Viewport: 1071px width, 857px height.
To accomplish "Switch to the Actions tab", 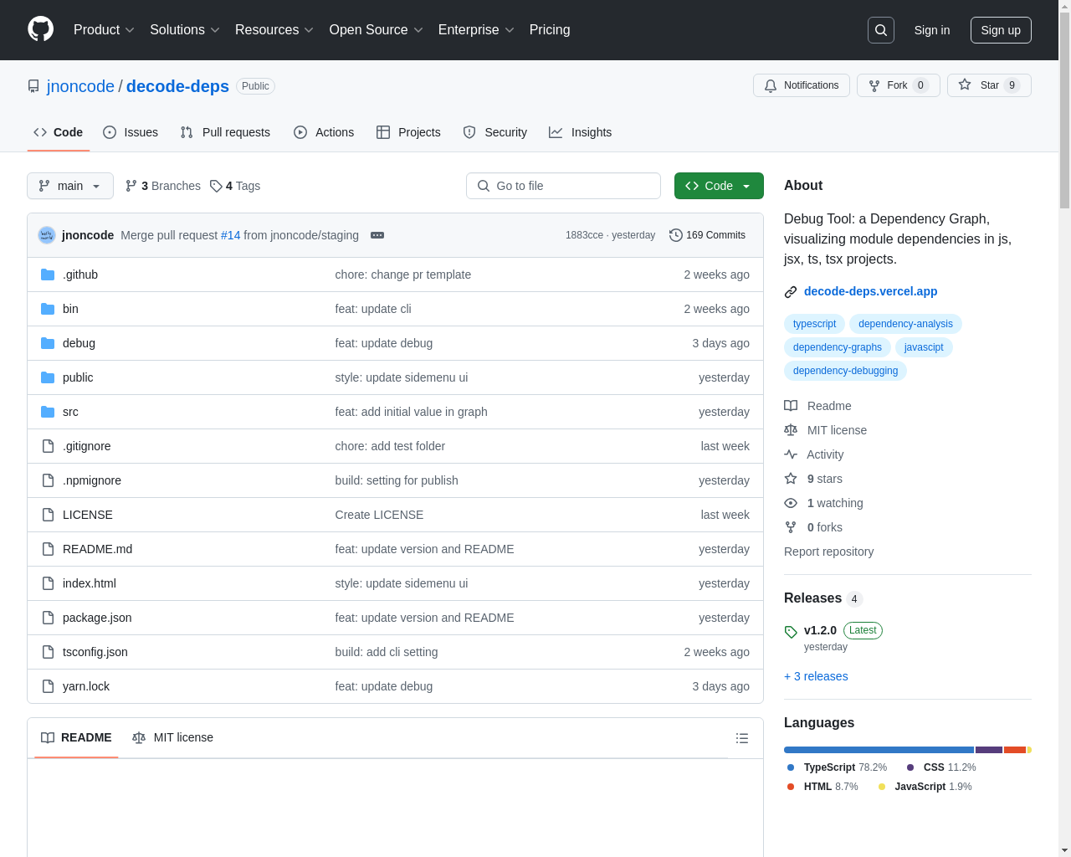I will point(324,132).
